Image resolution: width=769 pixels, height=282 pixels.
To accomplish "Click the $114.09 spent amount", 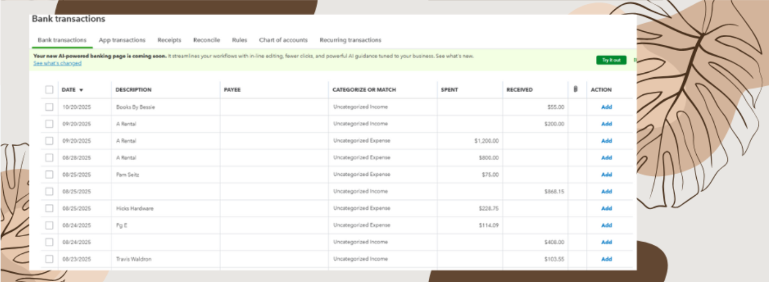I will click(489, 225).
